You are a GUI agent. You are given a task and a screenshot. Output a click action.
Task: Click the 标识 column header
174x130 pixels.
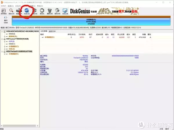tap(90, 34)
